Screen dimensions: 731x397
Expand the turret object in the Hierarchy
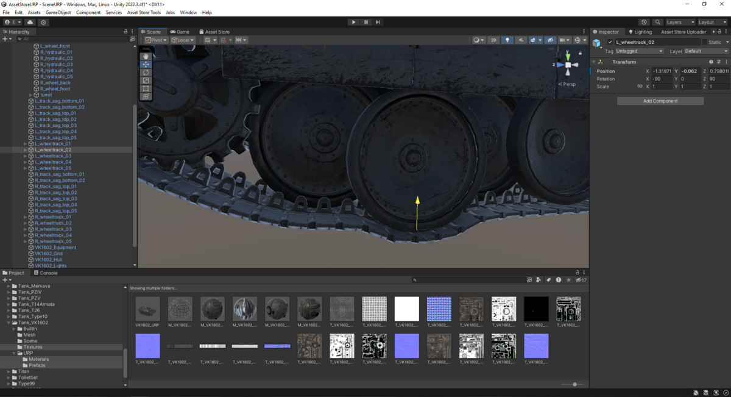coord(29,95)
